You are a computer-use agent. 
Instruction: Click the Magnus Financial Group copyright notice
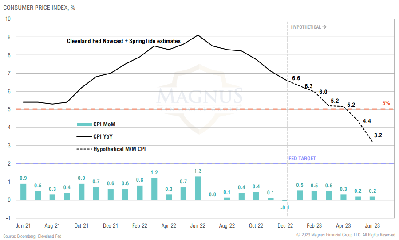(x=345, y=235)
